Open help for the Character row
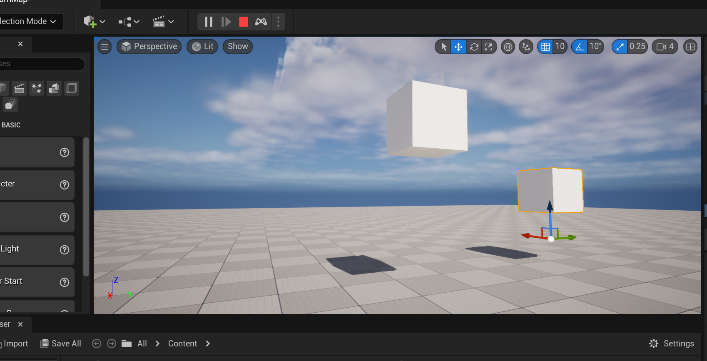 pyautogui.click(x=65, y=185)
